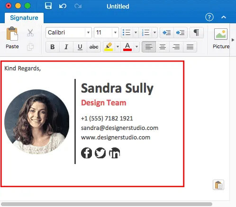The image size is (236, 207).
Task: Center align the text
Action: coord(163,47)
